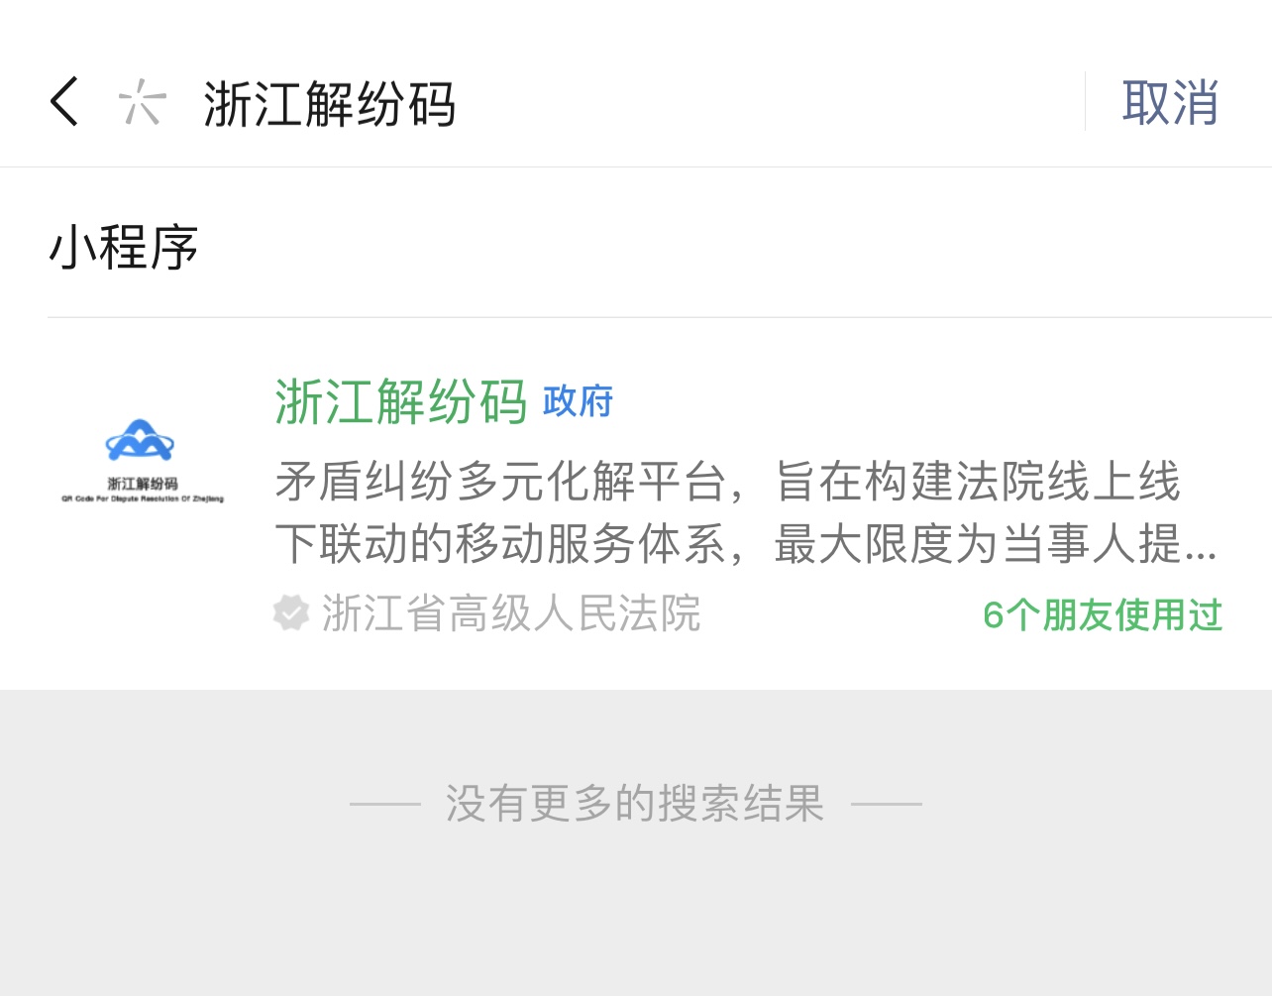The width and height of the screenshot is (1272, 996).
Task: Tap the description starting with 矛盾纠纷多元化解平台
Action: coord(746,512)
